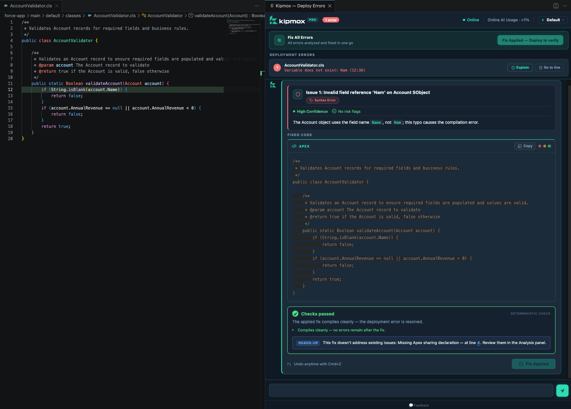Click the method cube icon in breadcrumb
Viewport: 571px width, 409px height.
(x=191, y=16)
